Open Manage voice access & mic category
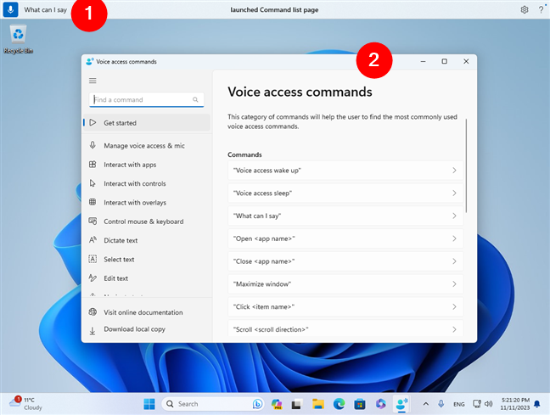Viewport: 550px width, 415px height. (147, 146)
